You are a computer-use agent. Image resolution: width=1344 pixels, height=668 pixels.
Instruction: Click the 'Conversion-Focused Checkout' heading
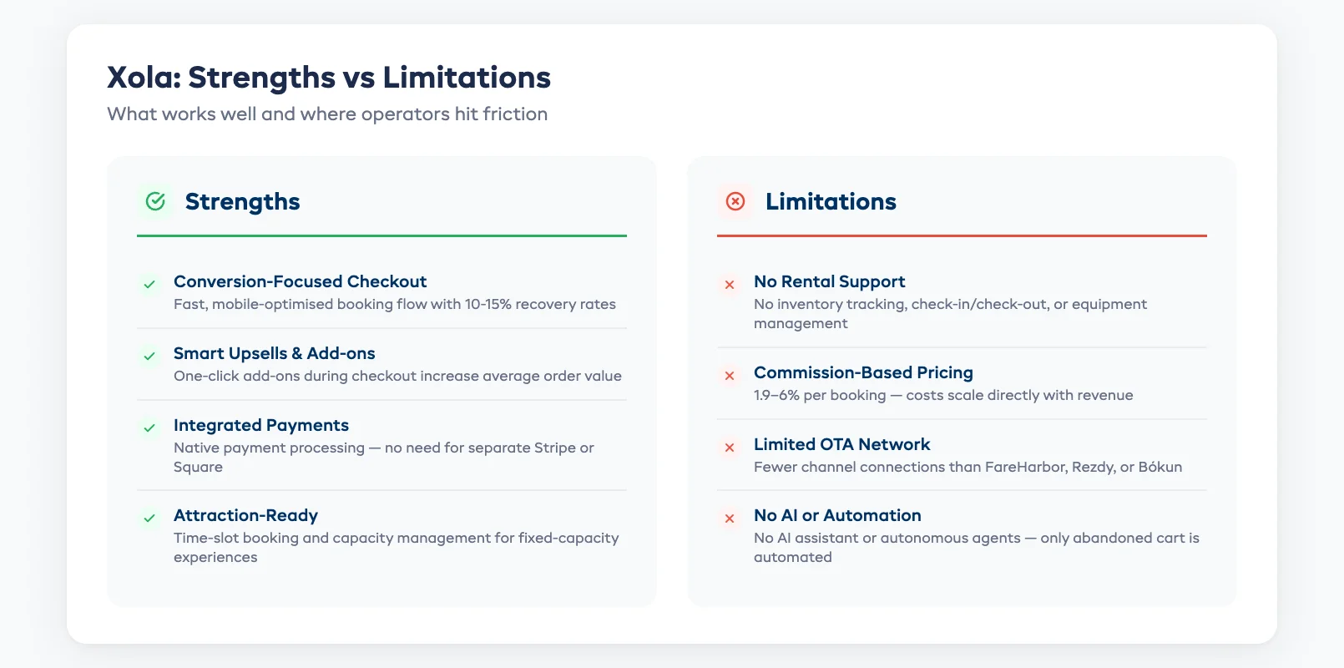pyautogui.click(x=300, y=281)
